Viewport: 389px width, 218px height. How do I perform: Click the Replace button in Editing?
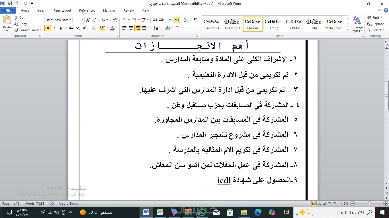tap(376, 24)
